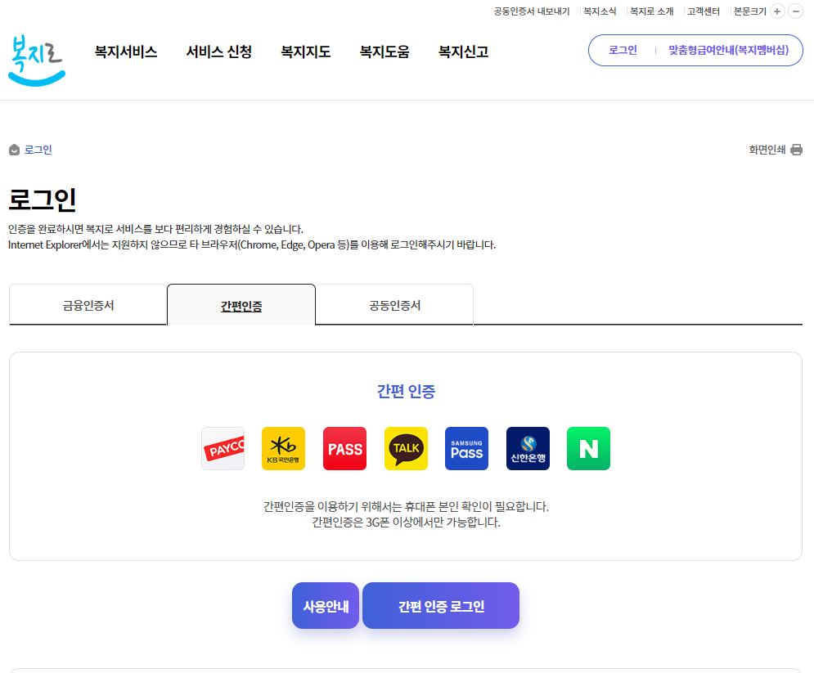Select the green Naver N icon

(x=589, y=448)
